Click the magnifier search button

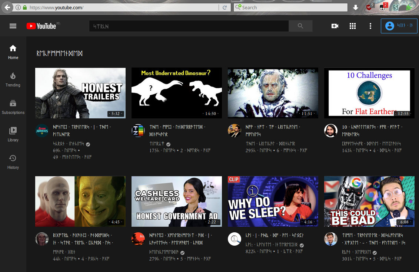(x=300, y=26)
